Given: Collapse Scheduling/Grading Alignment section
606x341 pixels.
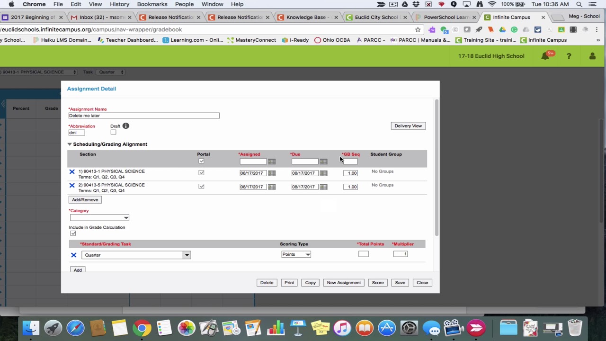Looking at the screenshot, I should (70, 144).
